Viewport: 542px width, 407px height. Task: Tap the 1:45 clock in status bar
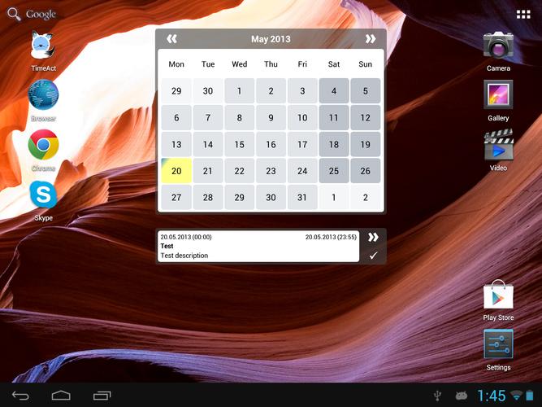[492, 396]
